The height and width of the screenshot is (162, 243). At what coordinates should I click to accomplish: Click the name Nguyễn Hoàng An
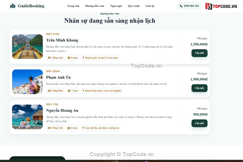[62, 111]
